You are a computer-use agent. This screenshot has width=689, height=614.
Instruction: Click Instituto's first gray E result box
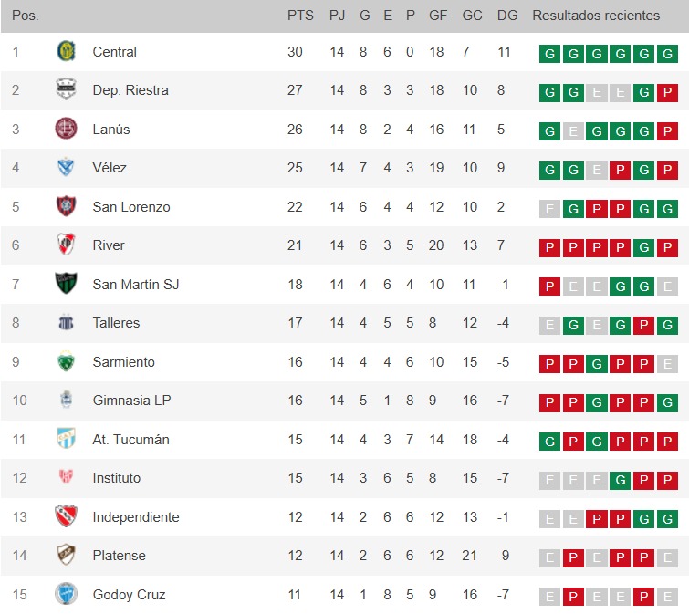pyautogui.click(x=549, y=480)
